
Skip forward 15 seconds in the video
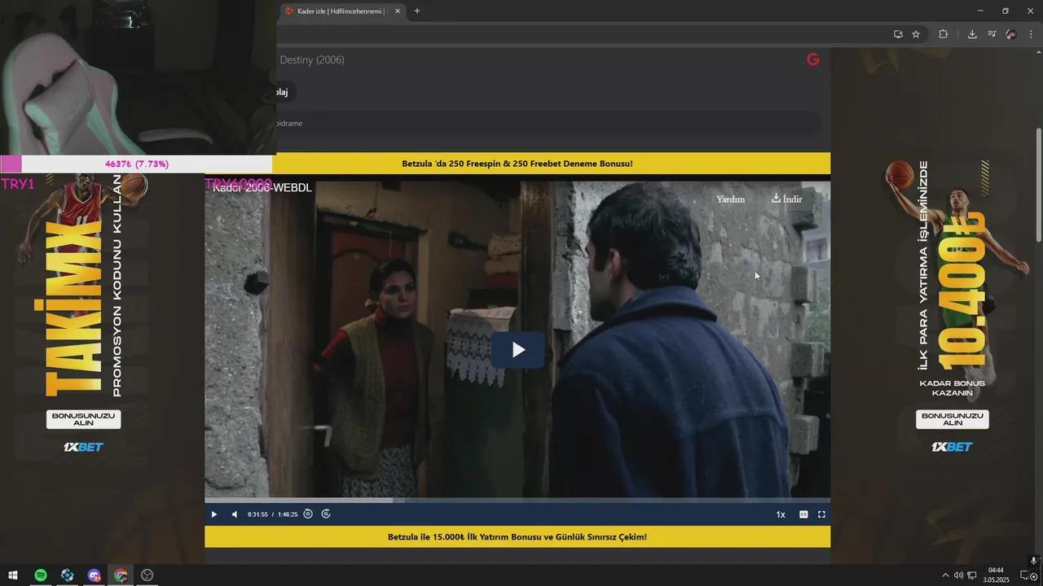click(326, 514)
